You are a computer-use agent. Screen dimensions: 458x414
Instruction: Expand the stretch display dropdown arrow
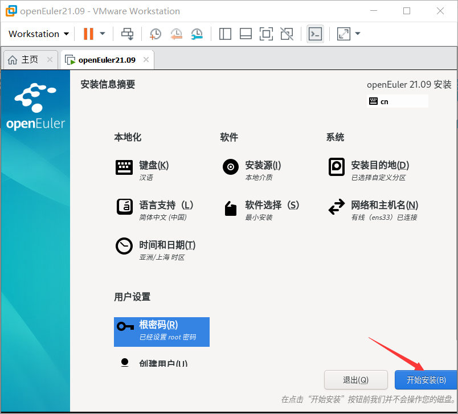(358, 34)
